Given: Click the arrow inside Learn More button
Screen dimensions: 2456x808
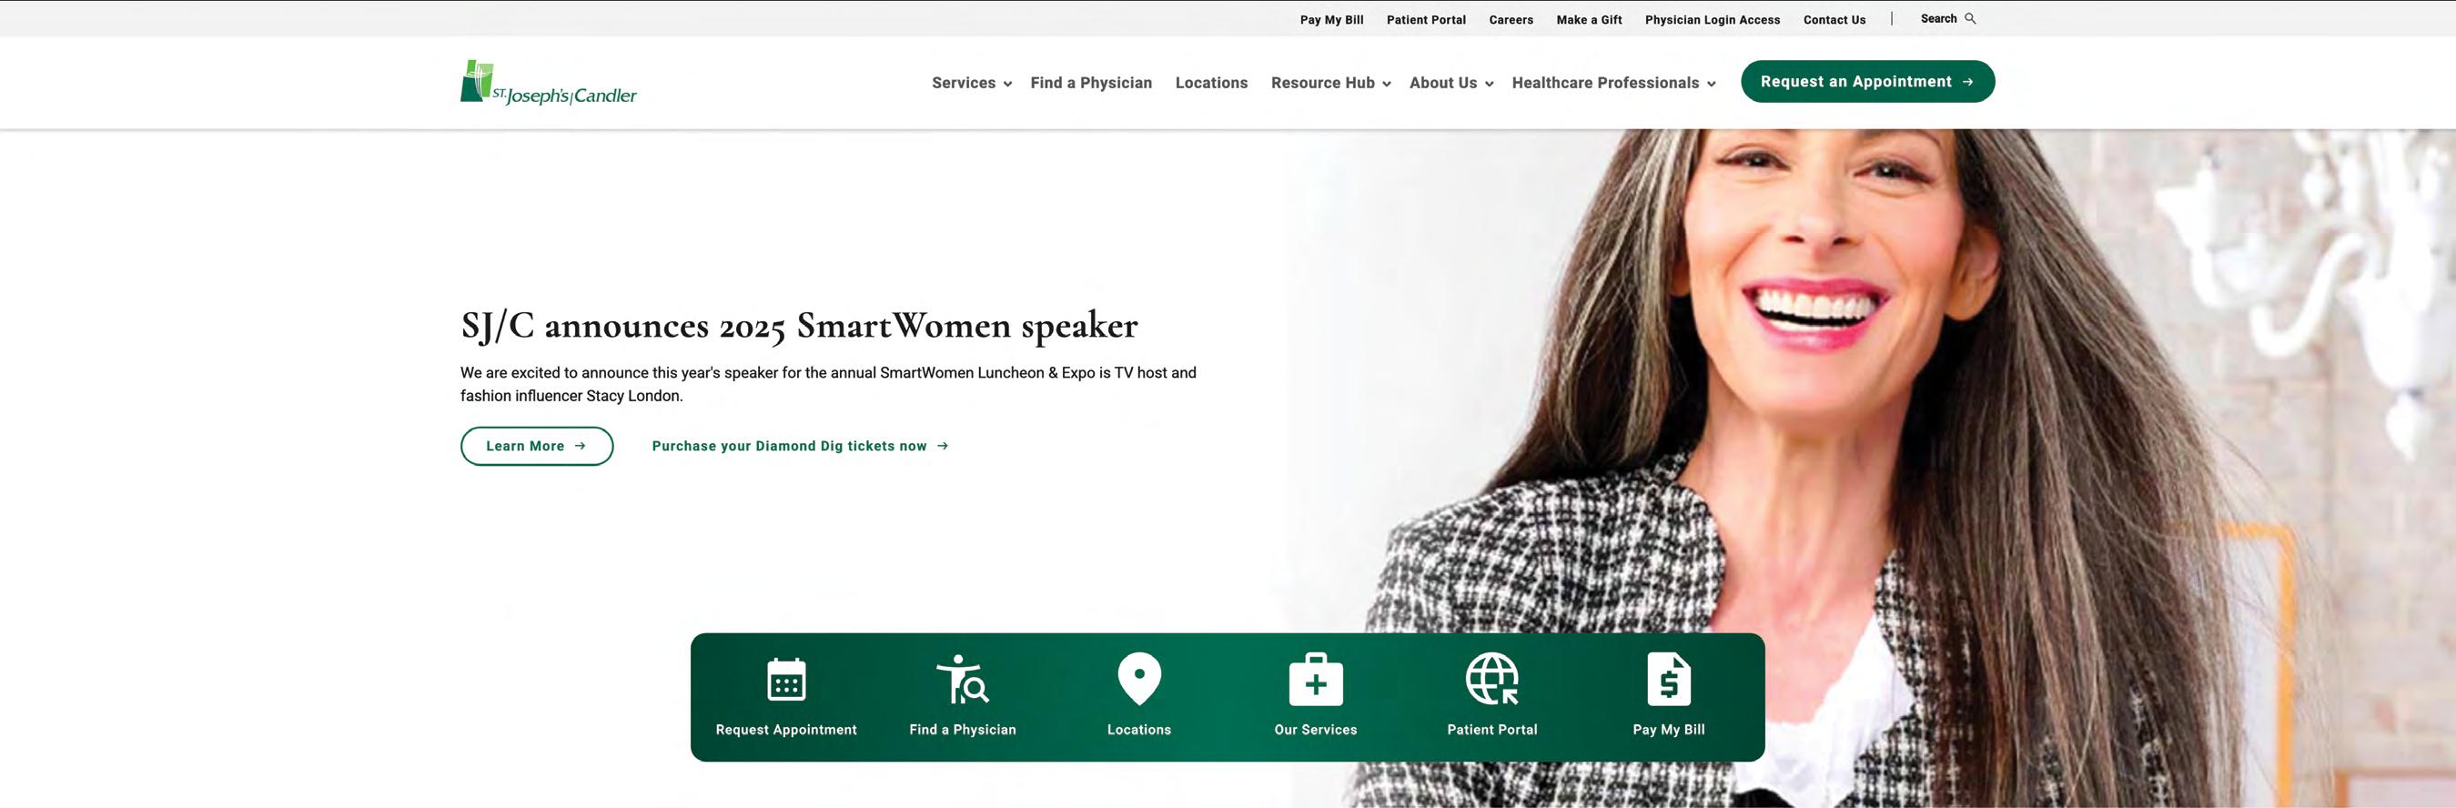Looking at the screenshot, I should (580, 446).
